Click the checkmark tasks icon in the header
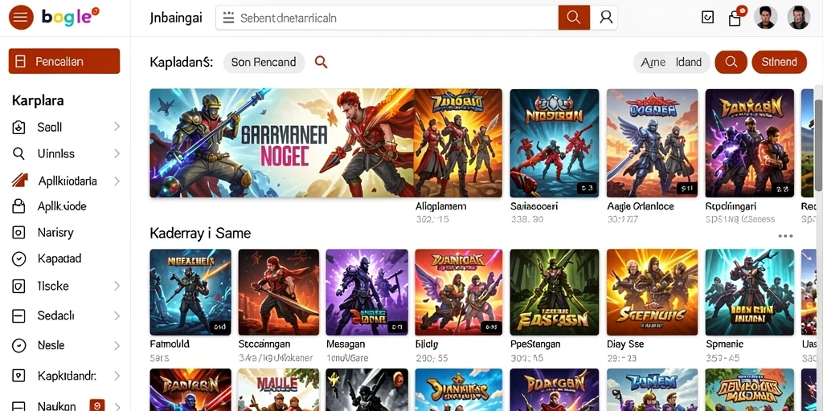The image size is (823, 411). pyautogui.click(x=707, y=18)
